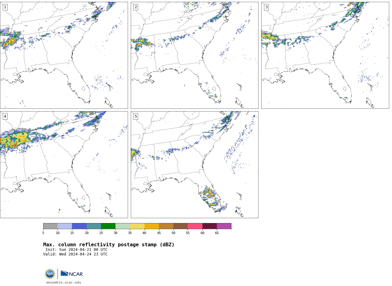Click the dark green 25-30 dBZ swatch
Screen dimensions: 392x286
(x=108, y=226)
